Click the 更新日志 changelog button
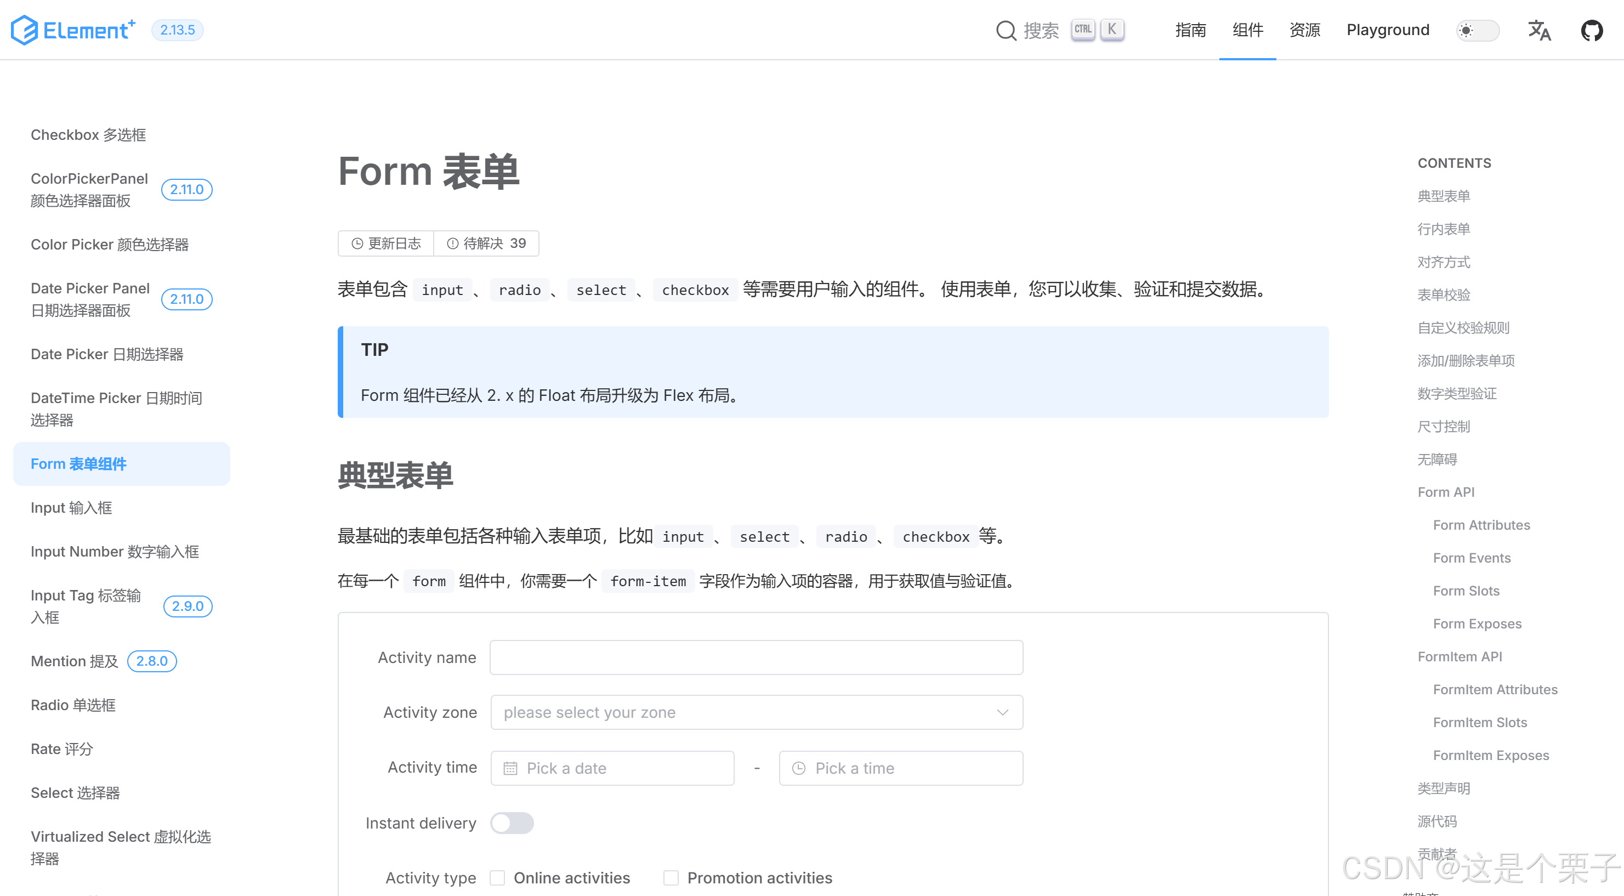 386,243
